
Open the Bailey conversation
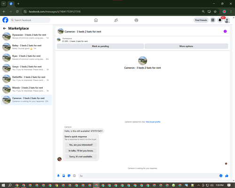pyautogui.click(x=26, y=47)
